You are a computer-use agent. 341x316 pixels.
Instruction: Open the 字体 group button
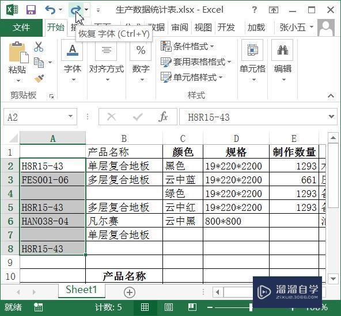[x=73, y=61]
